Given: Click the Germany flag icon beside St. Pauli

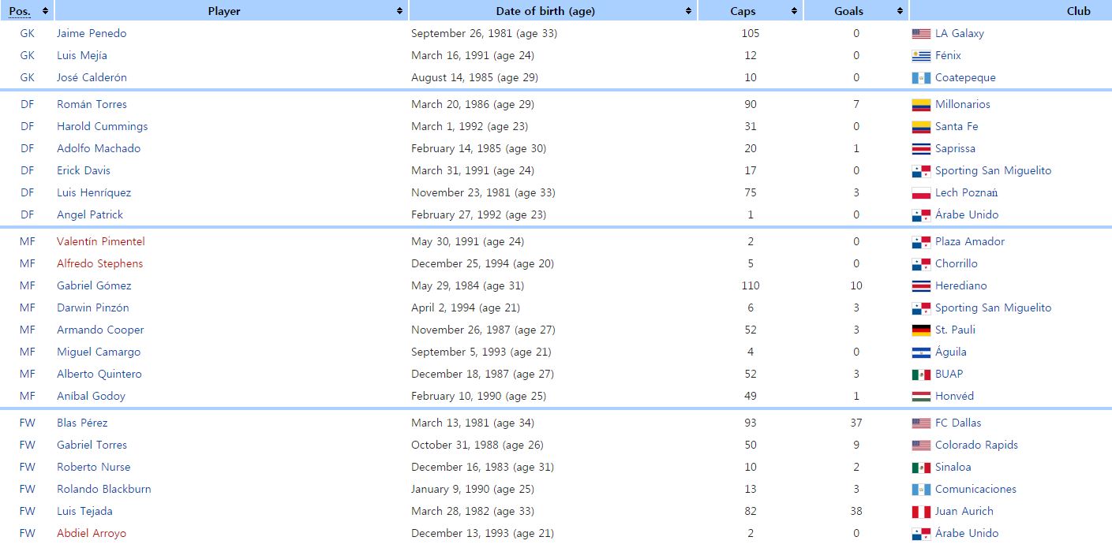Looking at the screenshot, I should (x=921, y=330).
